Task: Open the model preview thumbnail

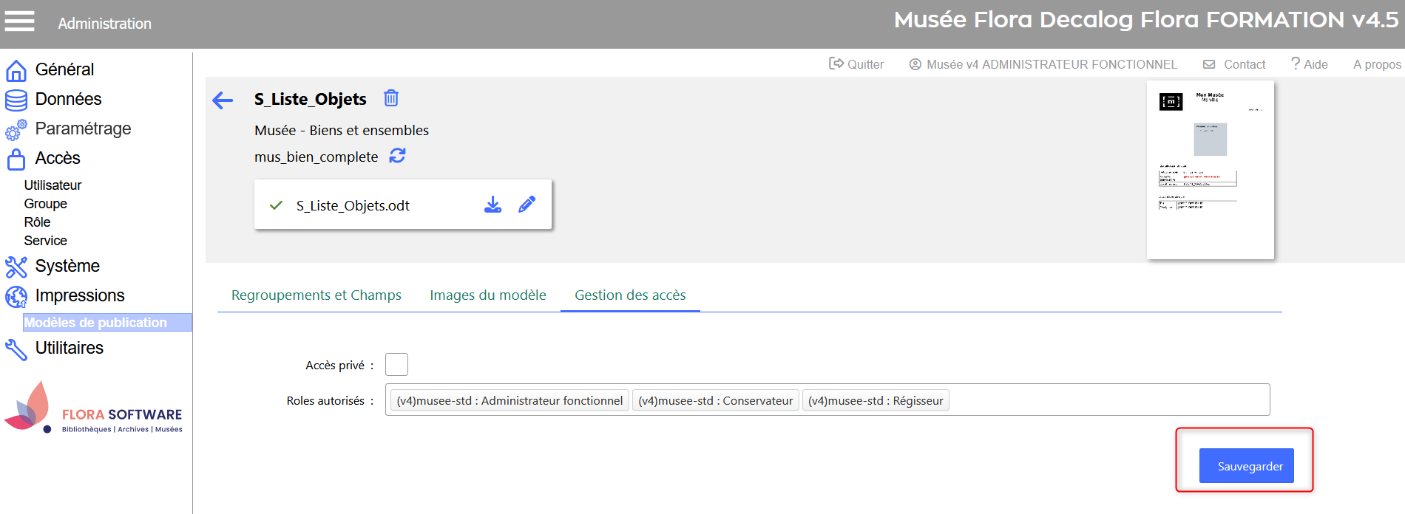Action: 1210,170
